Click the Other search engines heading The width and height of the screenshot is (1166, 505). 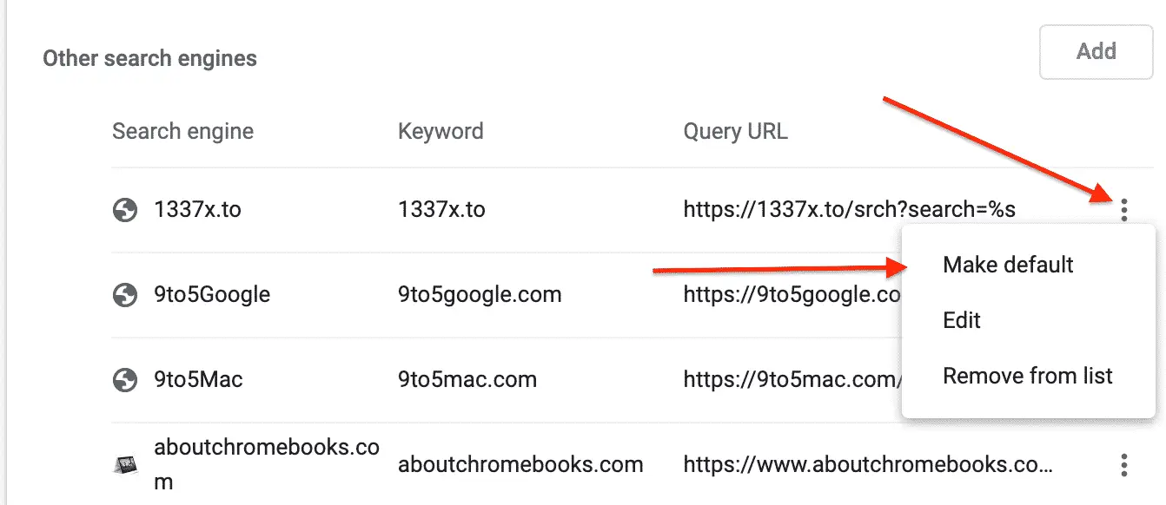(149, 58)
